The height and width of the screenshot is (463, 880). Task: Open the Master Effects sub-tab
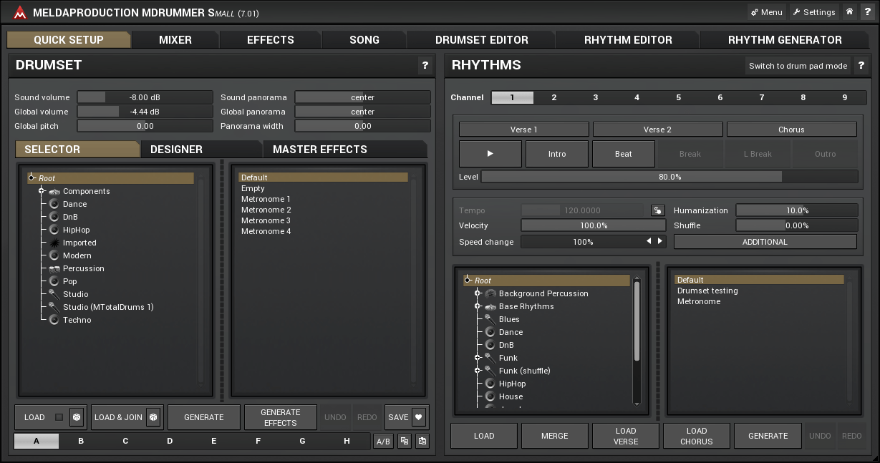tap(320, 150)
